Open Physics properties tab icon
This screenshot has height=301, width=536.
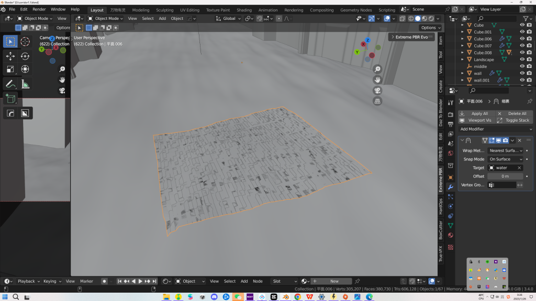(451, 206)
